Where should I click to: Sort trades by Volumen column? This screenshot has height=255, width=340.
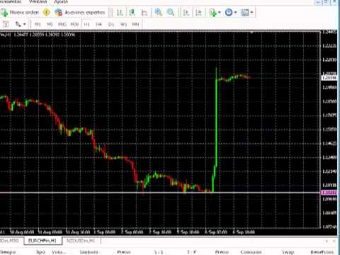click(x=59, y=252)
